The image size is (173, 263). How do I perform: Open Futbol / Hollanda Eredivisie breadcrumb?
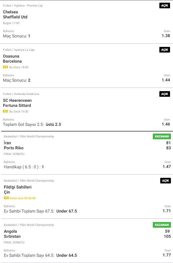(21, 94)
